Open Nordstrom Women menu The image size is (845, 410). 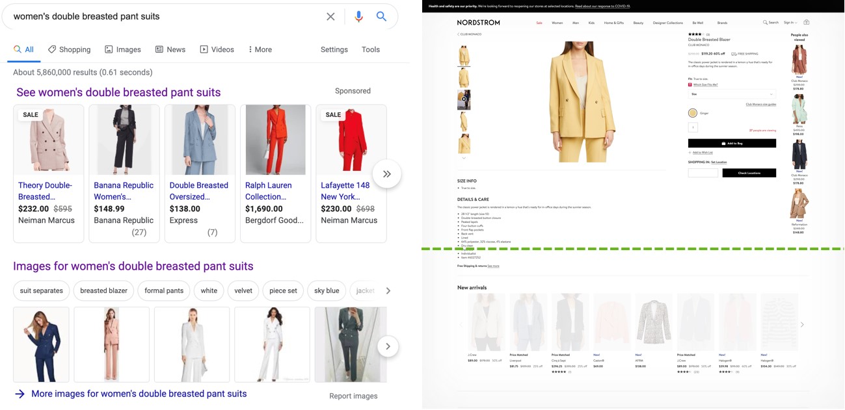pyautogui.click(x=557, y=23)
